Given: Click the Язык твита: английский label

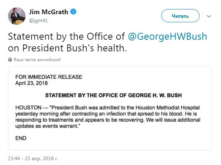Looking at the screenshot, I should coord(37,59).
